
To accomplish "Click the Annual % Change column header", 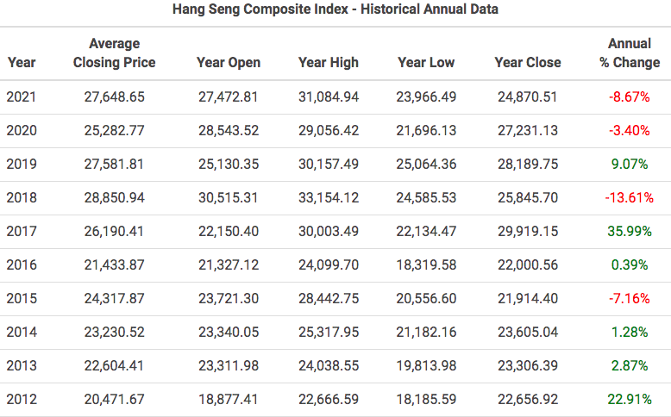I will pos(630,53).
